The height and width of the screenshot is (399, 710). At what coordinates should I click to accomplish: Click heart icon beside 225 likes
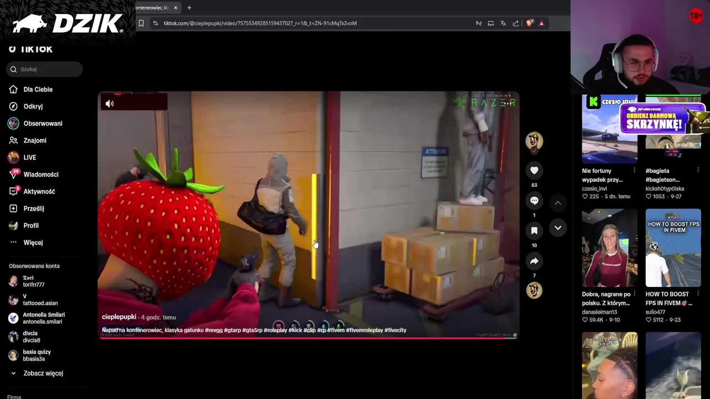point(585,197)
